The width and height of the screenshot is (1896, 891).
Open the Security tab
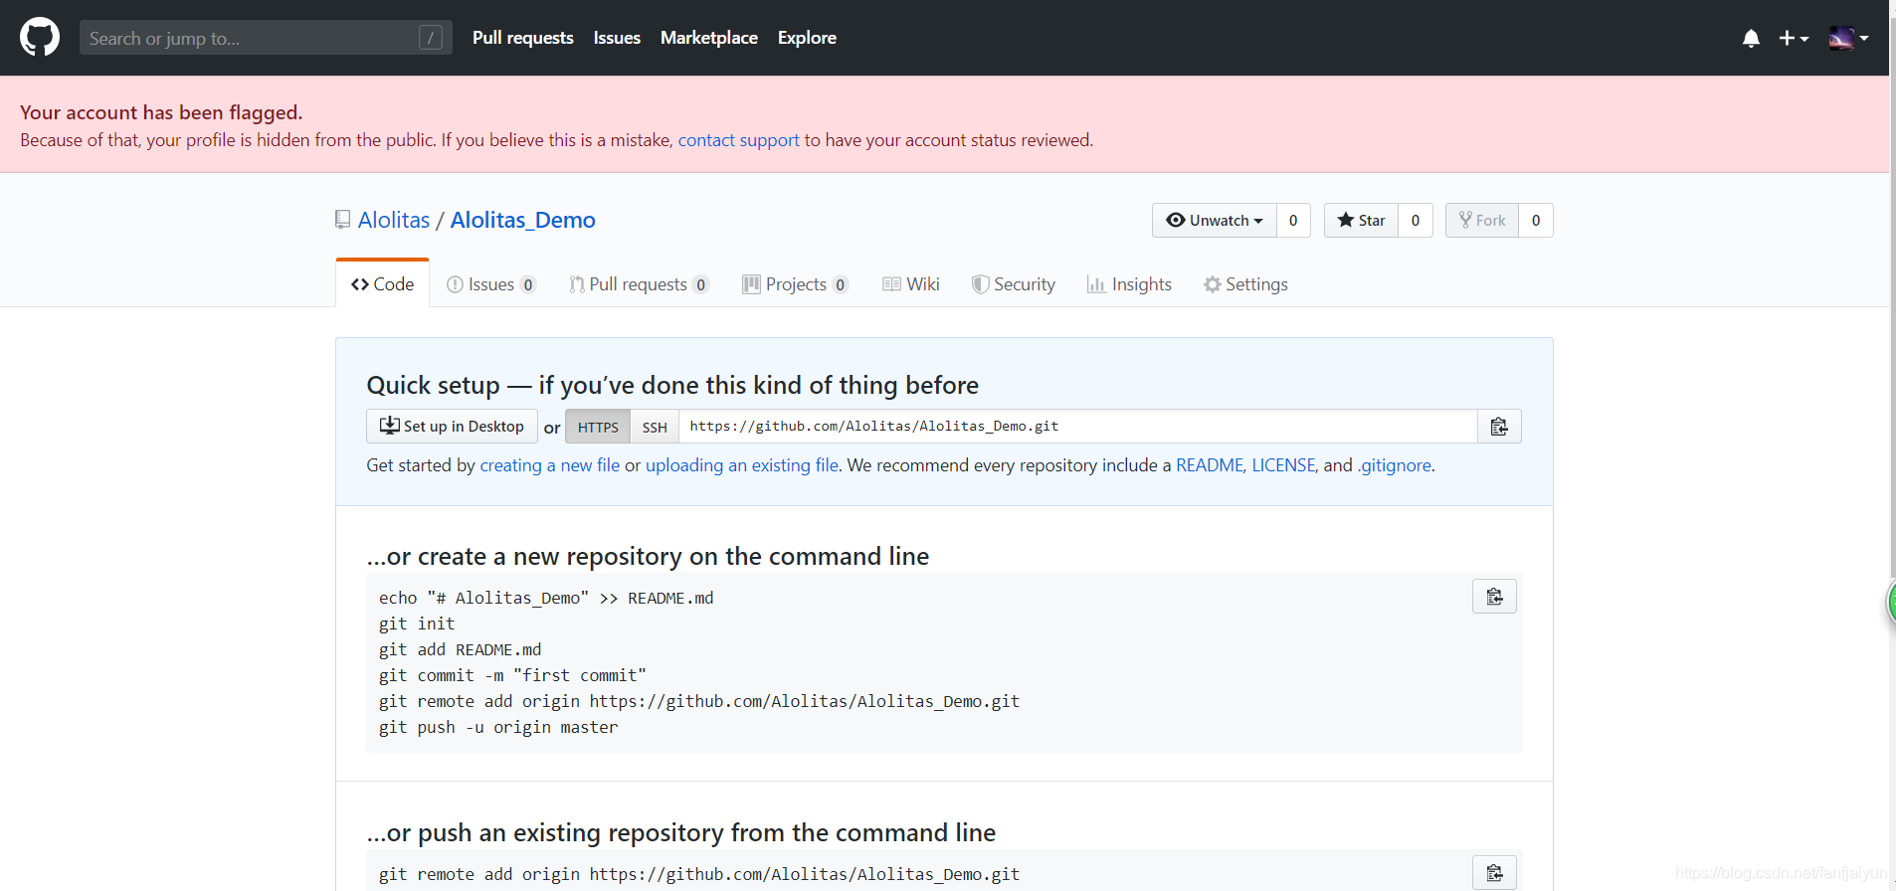[x=1014, y=284]
